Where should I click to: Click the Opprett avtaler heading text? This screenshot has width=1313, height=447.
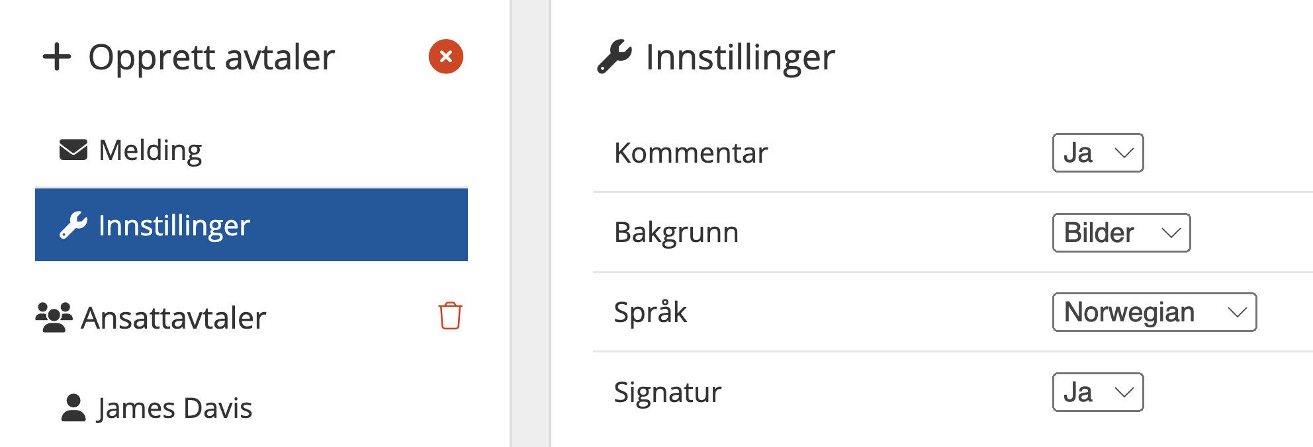pos(211,57)
